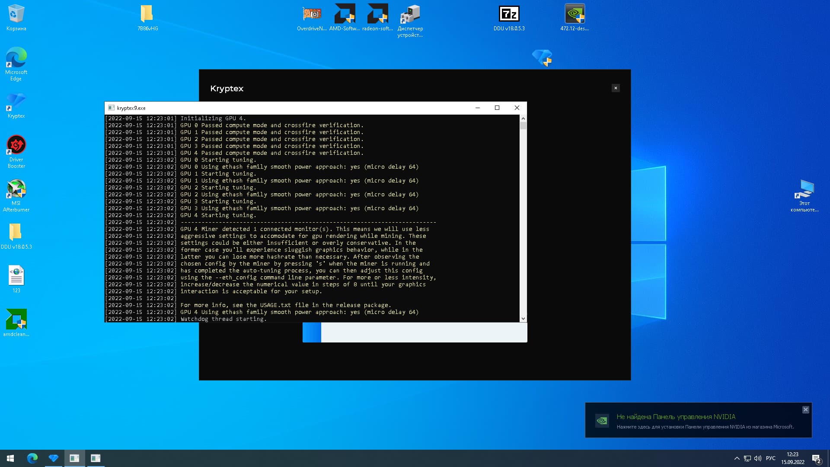This screenshot has width=830, height=467.
Task: Dismiss the NVIDIA notification toast
Action: coord(805,409)
